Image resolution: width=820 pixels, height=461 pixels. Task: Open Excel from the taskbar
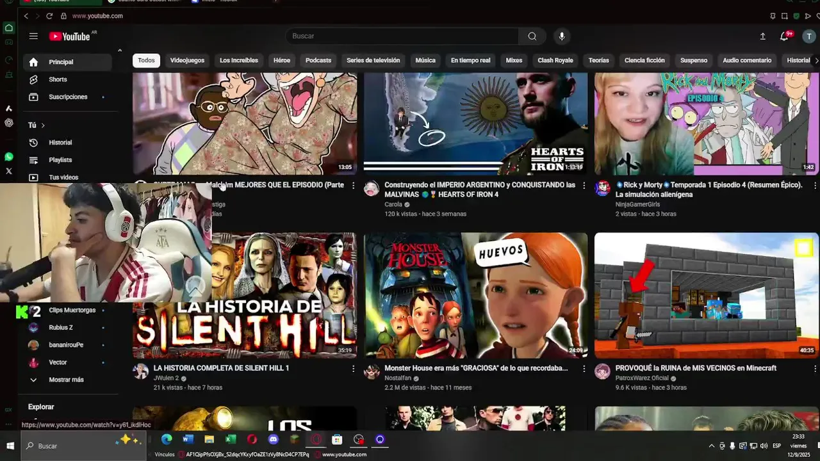[231, 439]
